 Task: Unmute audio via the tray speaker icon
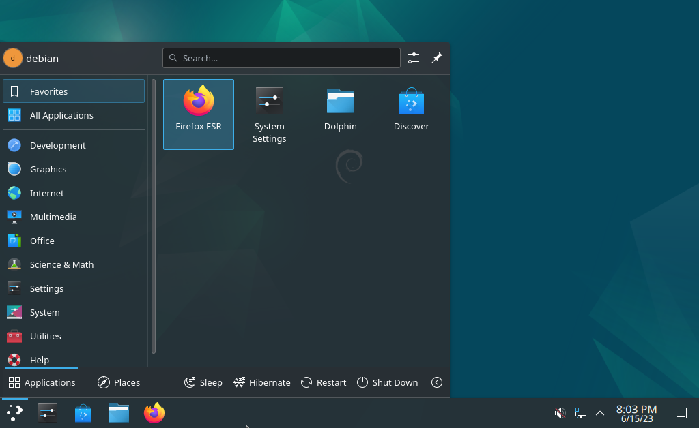tap(559, 412)
